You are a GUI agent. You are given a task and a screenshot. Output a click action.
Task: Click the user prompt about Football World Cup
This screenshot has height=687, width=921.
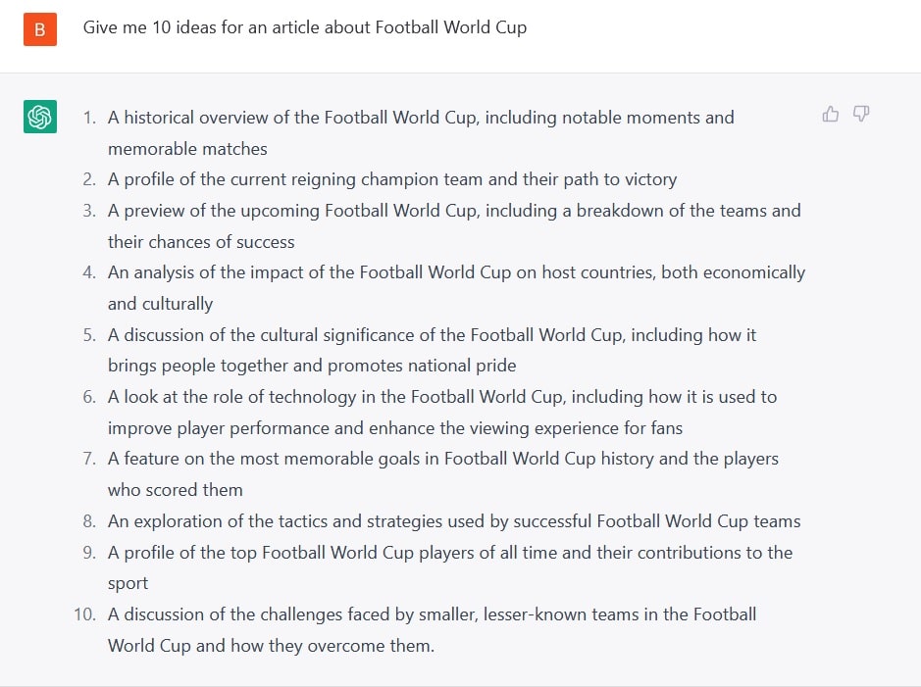304,27
